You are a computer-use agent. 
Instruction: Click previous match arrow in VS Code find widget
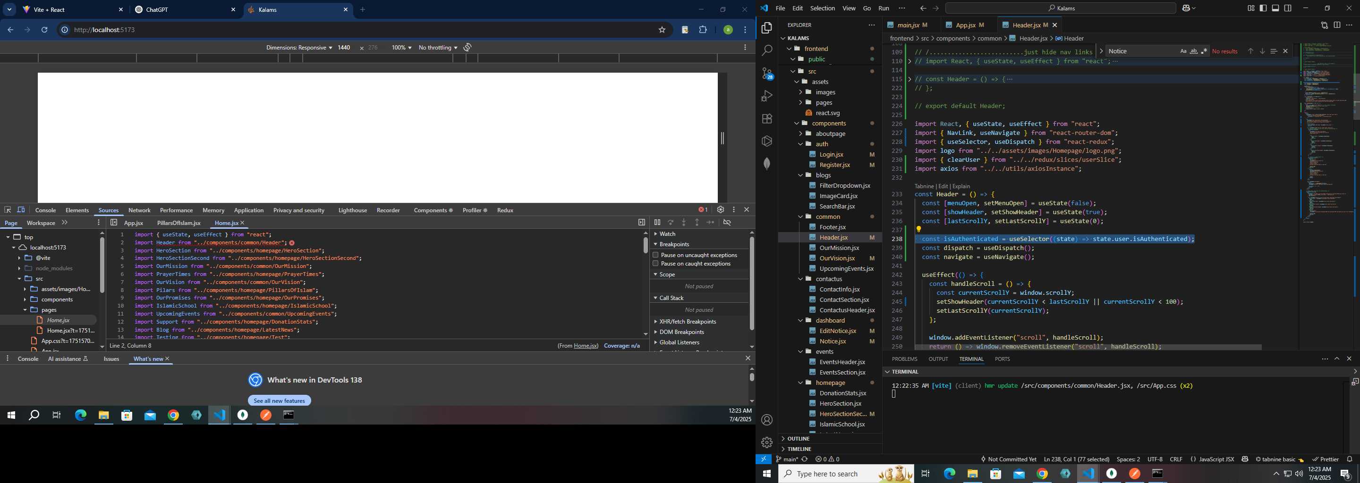pos(1250,51)
